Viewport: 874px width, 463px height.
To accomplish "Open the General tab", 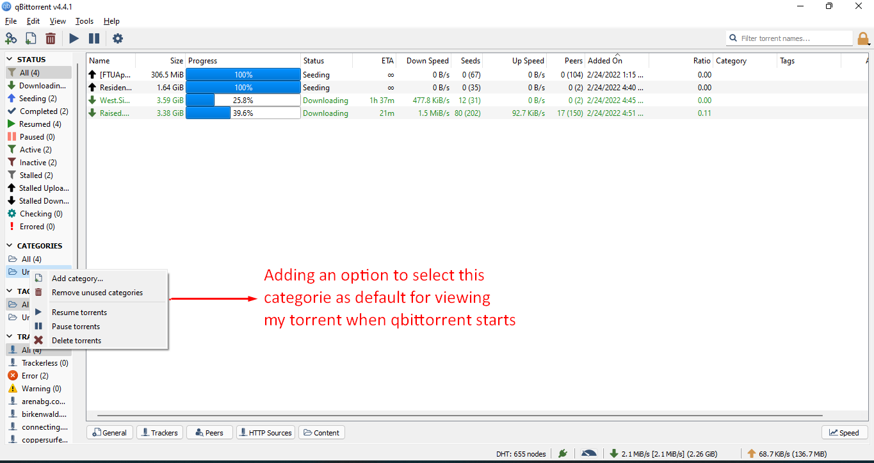I will [110, 433].
